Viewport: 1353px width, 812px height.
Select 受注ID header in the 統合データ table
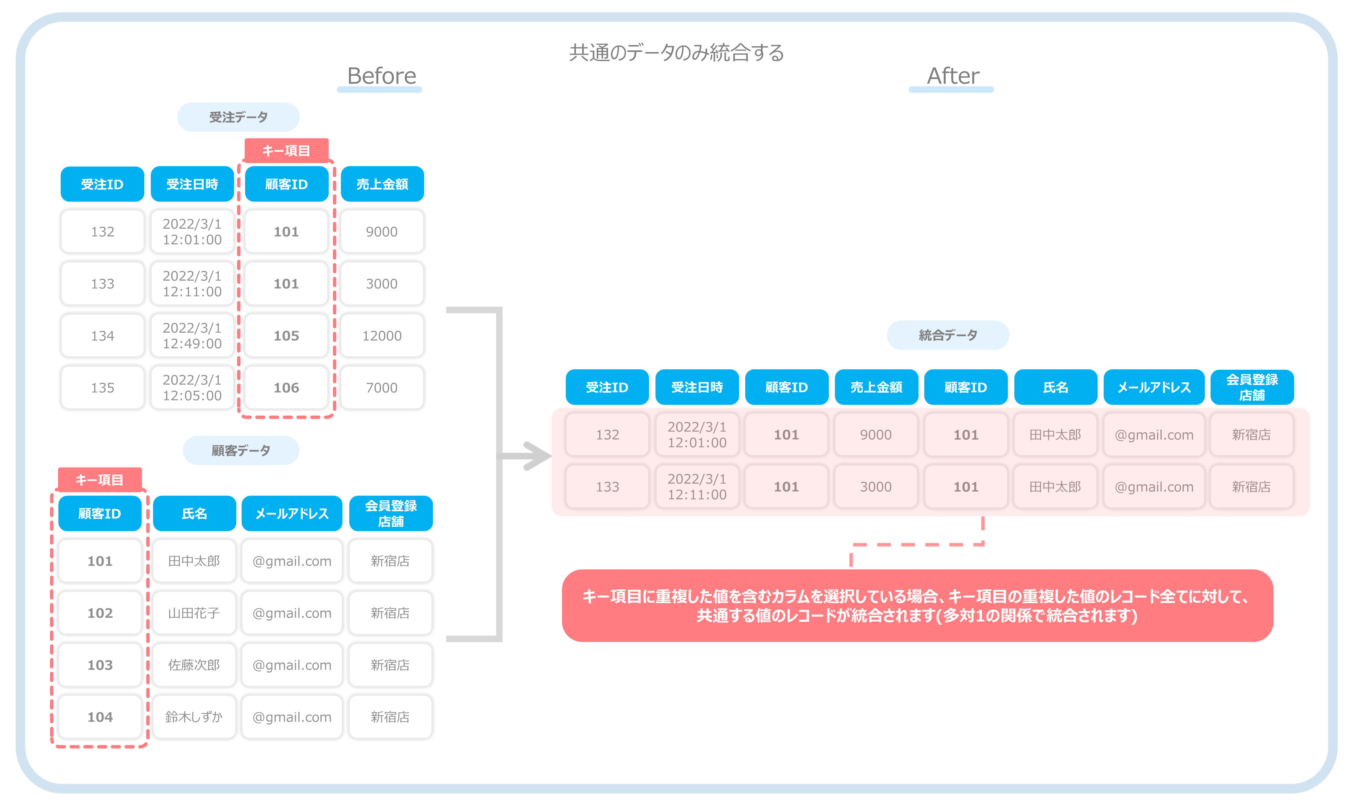607,387
